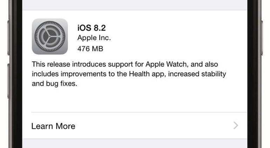270x148 pixels.
Task: Open the chevron arrow beside Learn More
Action: (236, 126)
